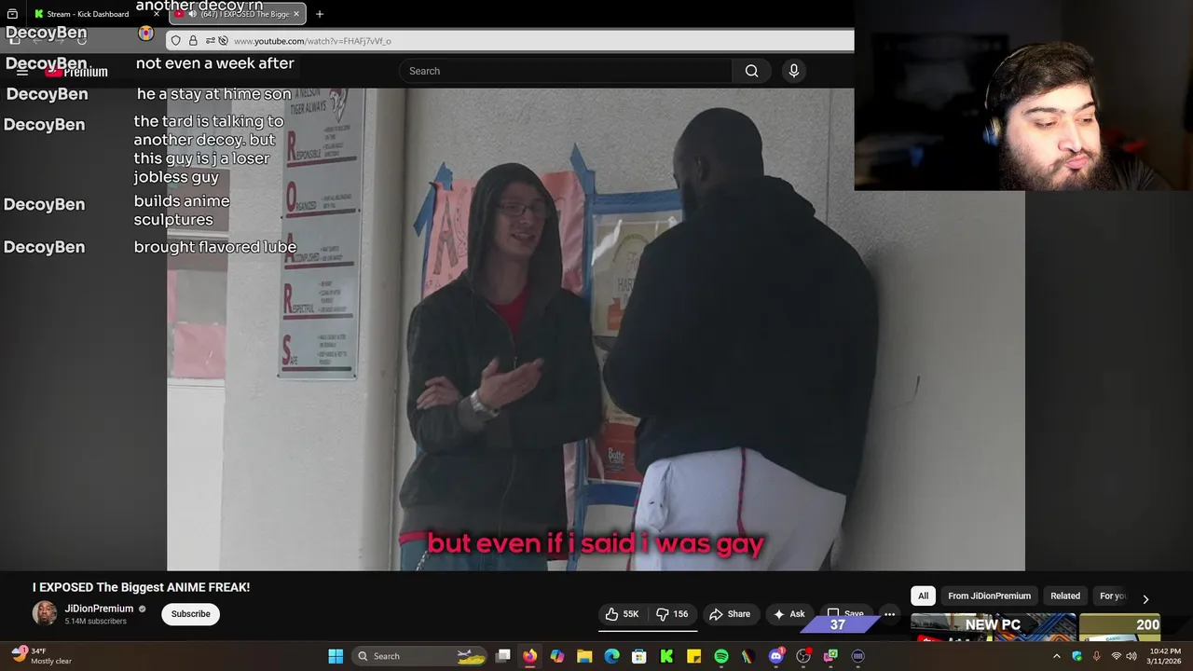Show hidden system tray icons

point(1056,656)
